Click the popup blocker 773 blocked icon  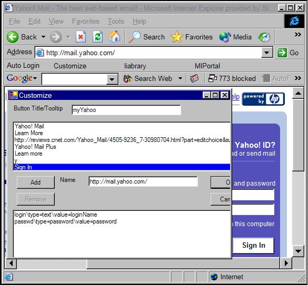(213, 78)
